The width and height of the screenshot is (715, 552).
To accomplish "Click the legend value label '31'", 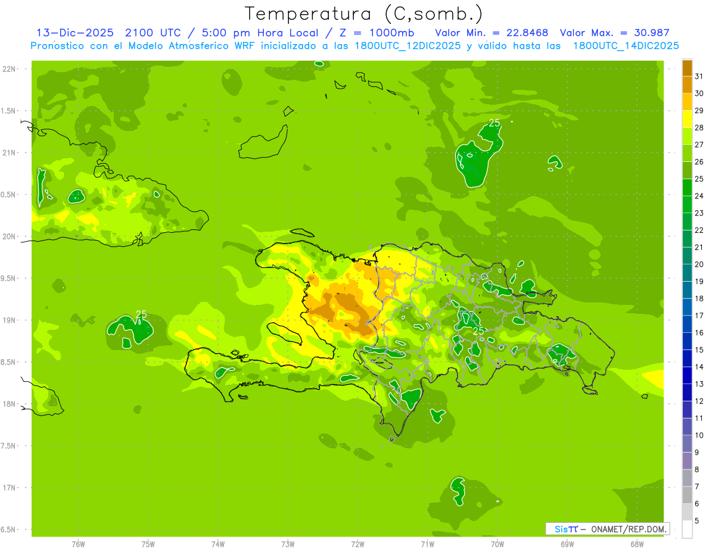I will click(x=699, y=76).
